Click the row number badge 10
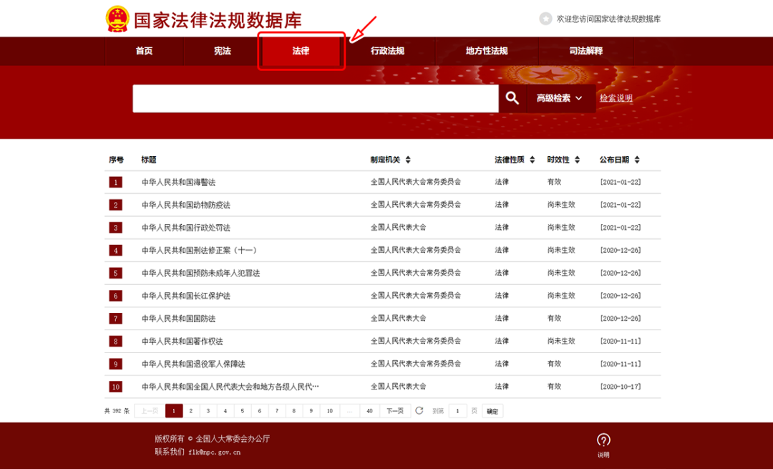 pos(116,387)
